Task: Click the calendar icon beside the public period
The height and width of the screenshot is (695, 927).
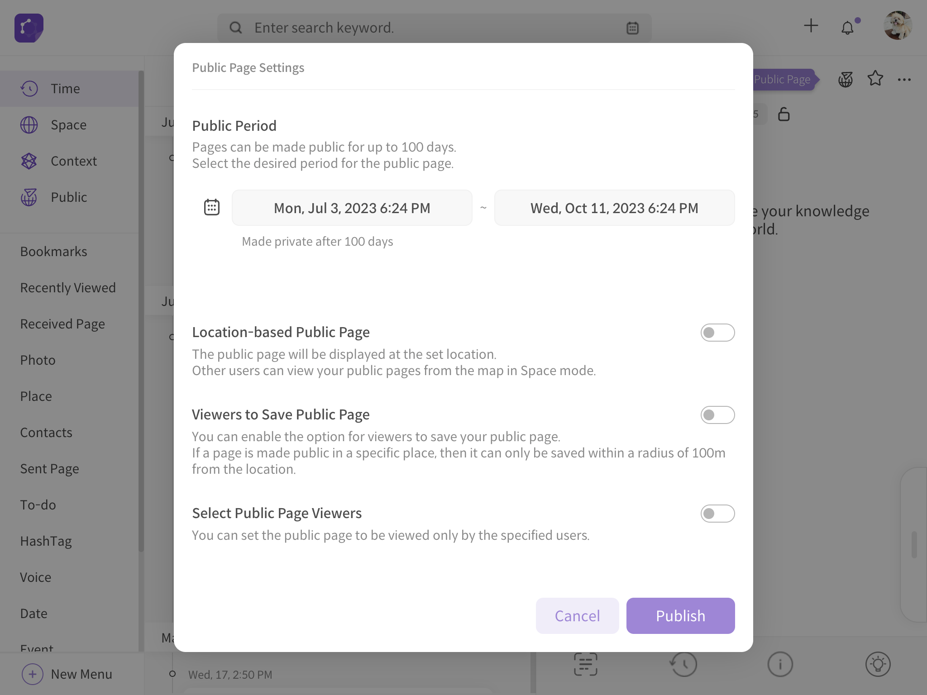Action: click(211, 207)
